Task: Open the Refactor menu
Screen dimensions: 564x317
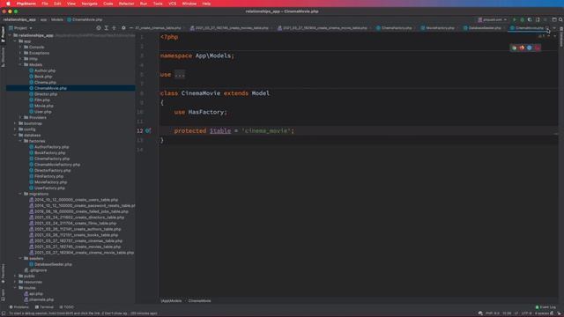Action: 126,4
